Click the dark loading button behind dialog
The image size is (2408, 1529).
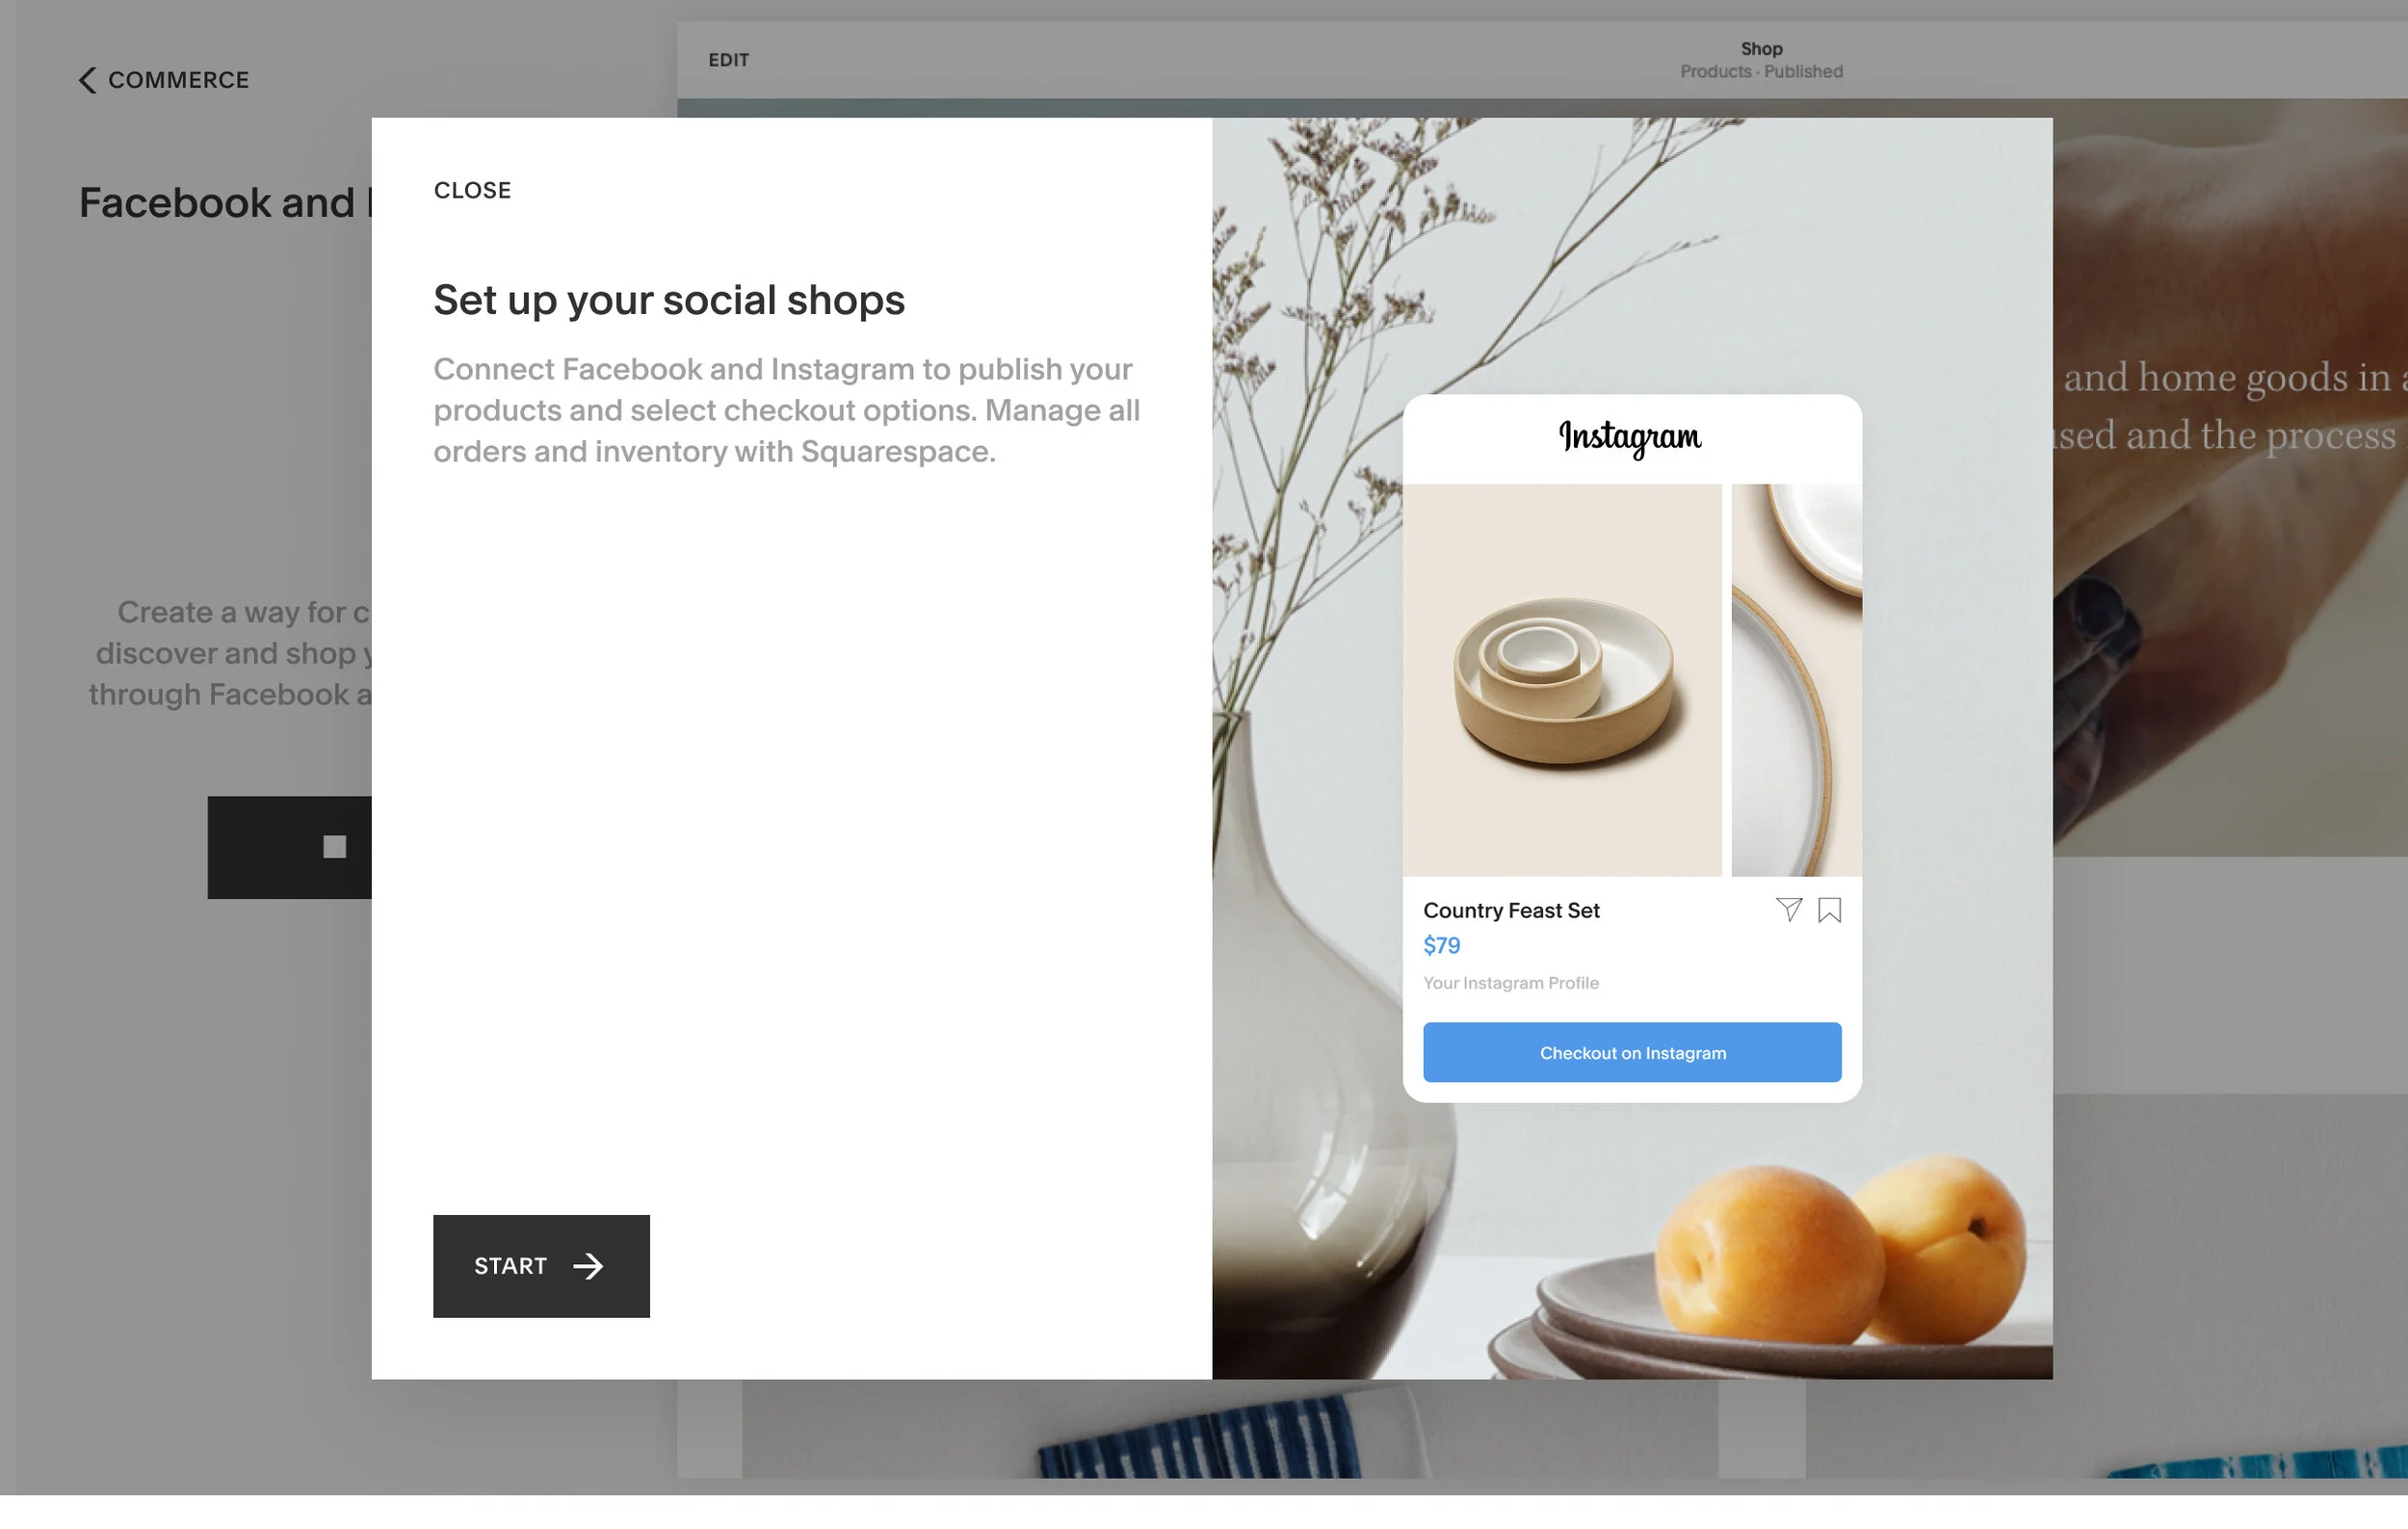[289, 847]
